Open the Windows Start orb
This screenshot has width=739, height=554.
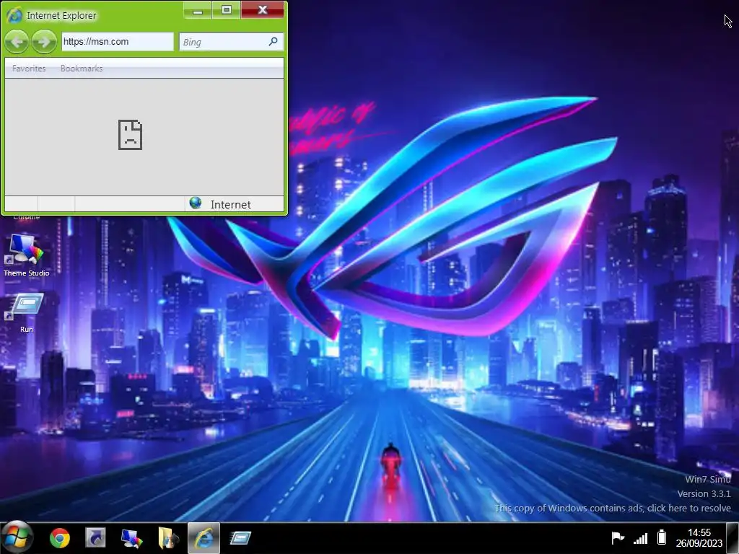(17, 537)
